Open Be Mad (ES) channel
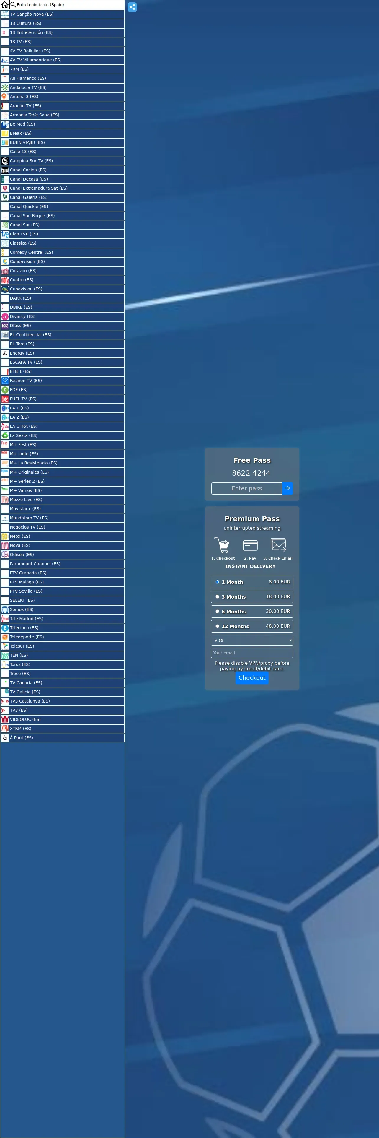 (63, 124)
